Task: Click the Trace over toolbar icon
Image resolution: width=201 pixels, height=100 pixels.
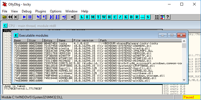Action: coord(57,17)
